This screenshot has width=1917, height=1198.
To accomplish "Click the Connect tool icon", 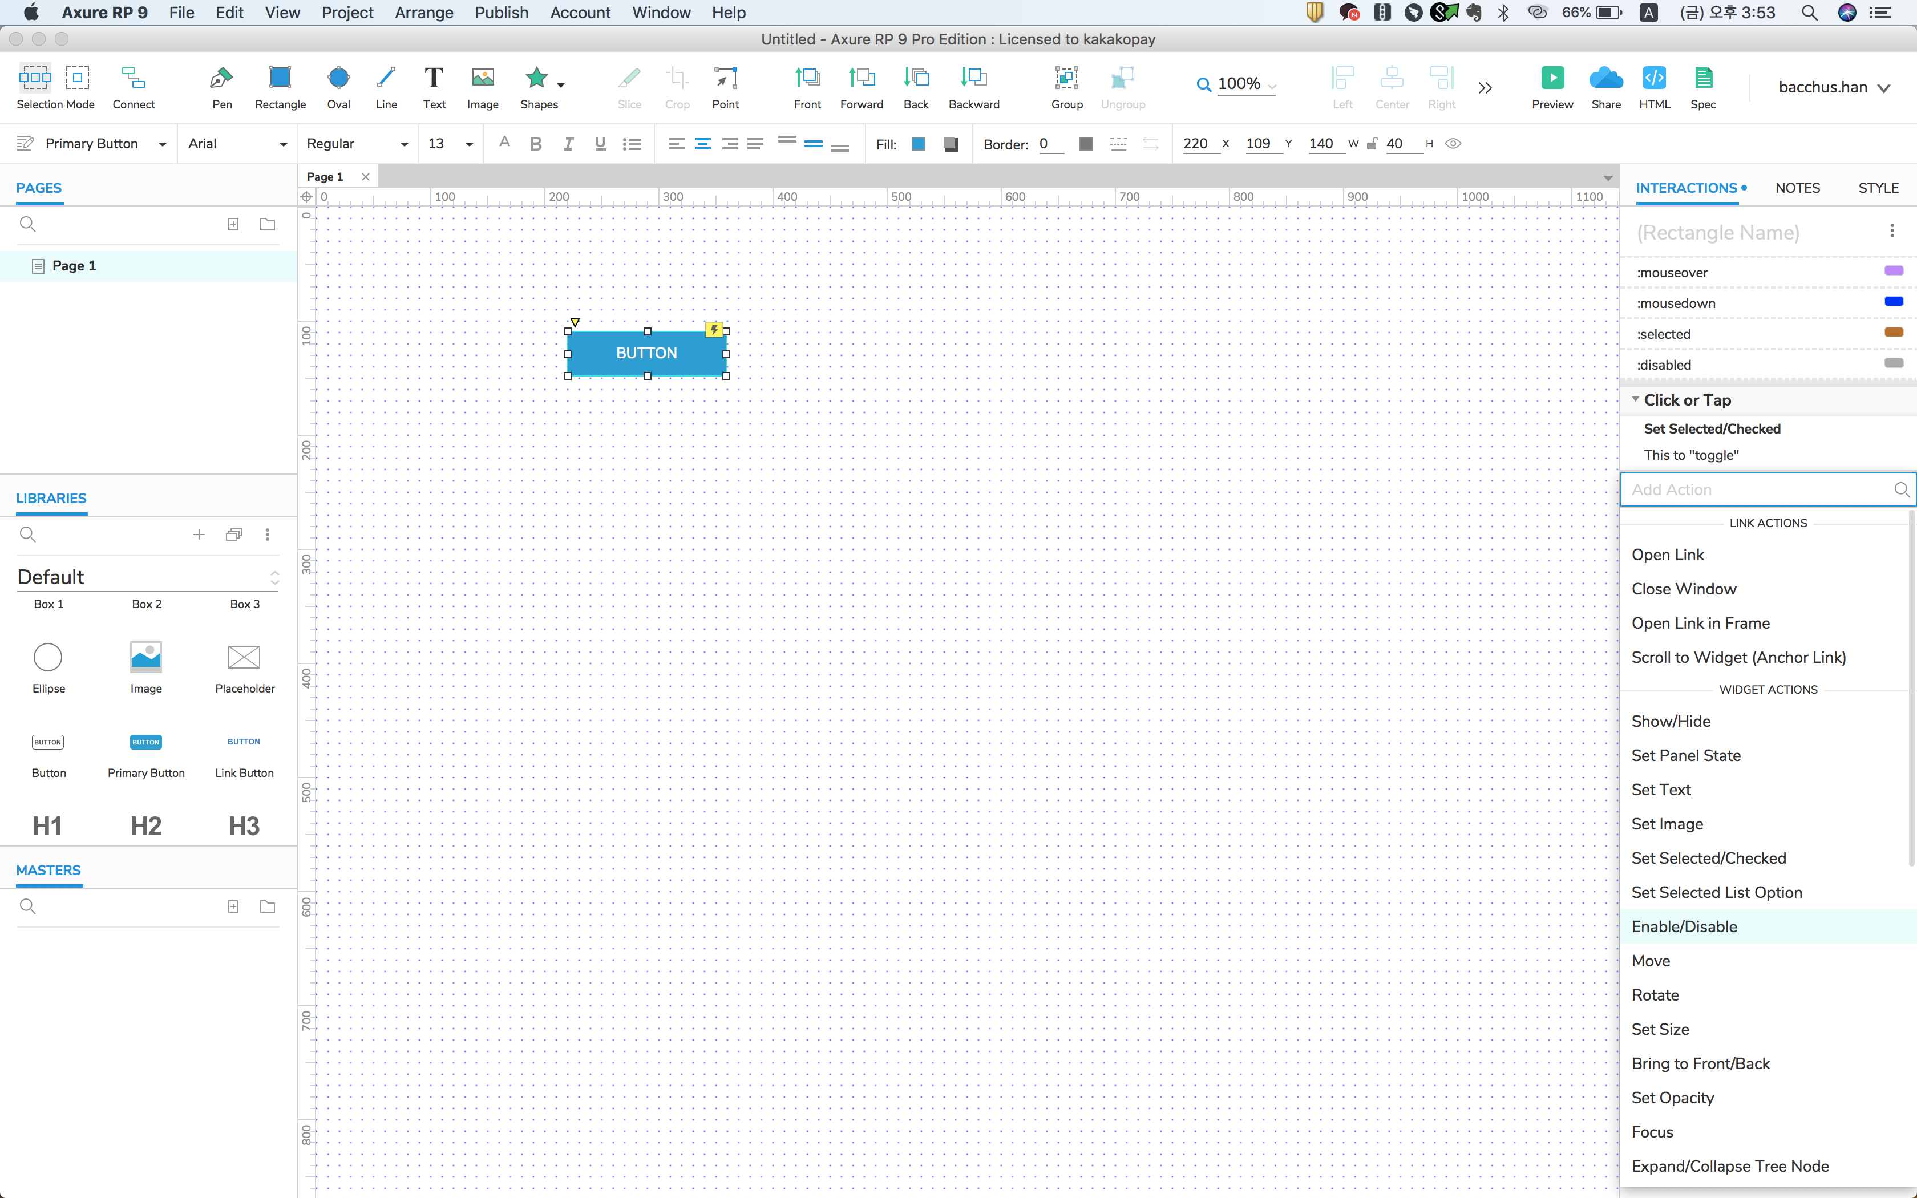I will pyautogui.click(x=133, y=79).
